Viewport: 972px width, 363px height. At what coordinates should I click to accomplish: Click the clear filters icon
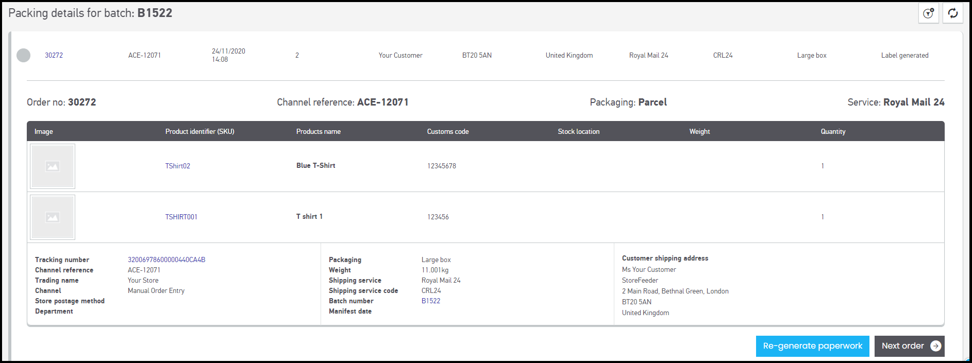pos(928,13)
